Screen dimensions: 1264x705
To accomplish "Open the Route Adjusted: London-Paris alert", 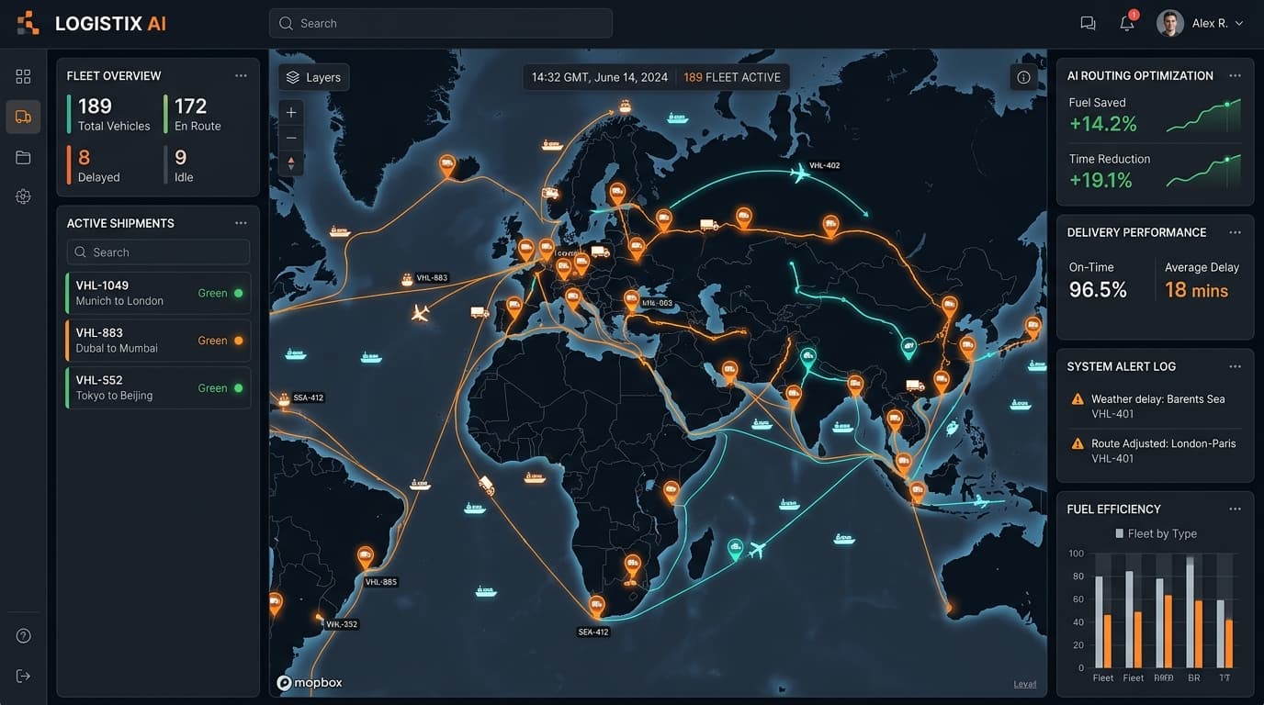I will 1156,451.
